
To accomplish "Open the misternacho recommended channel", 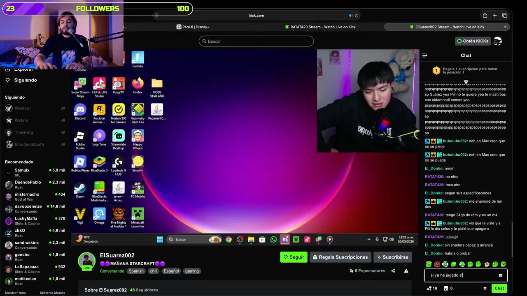I will (35, 197).
